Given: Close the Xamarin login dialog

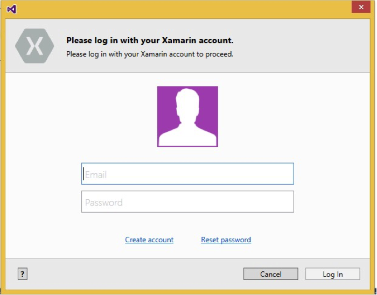Looking at the screenshot, I should tap(360, 7).
